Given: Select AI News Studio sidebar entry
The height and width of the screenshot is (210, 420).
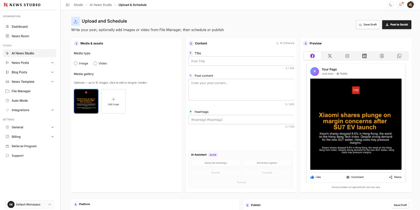Looking at the screenshot, I should (x=30, y=53).
